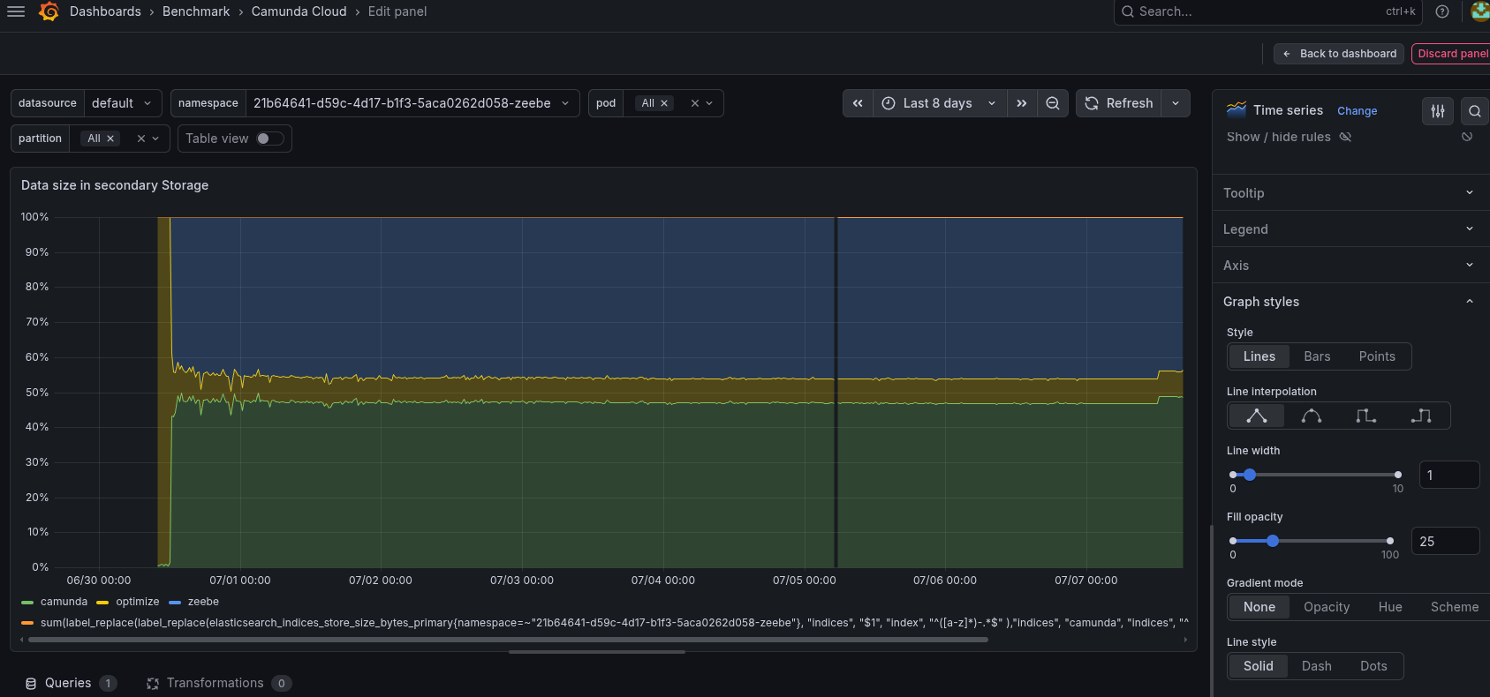Shift time range backward
1490x697 pixels.
pyautogui.click(x=858, y=103)
